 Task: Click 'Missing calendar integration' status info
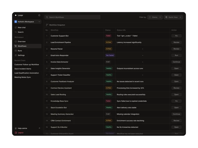pos(128,114)
